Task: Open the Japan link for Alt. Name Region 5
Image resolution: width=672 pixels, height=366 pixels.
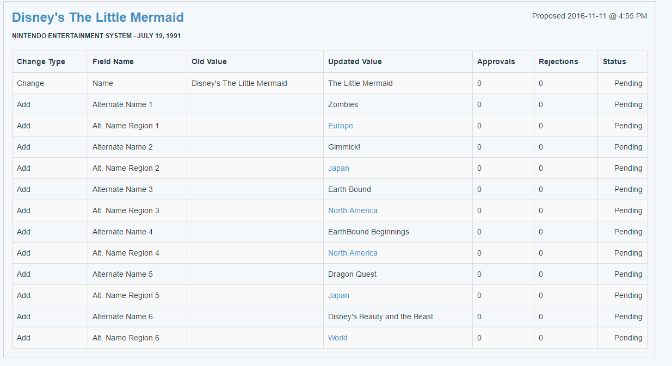Action: point(338,295)
